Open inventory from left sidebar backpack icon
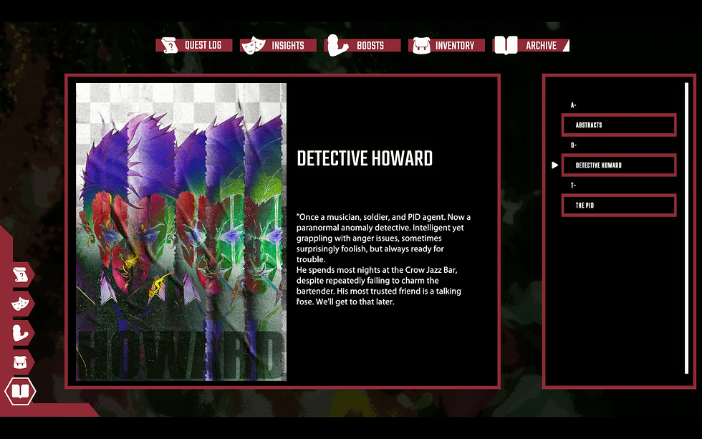 pos(20,362)
